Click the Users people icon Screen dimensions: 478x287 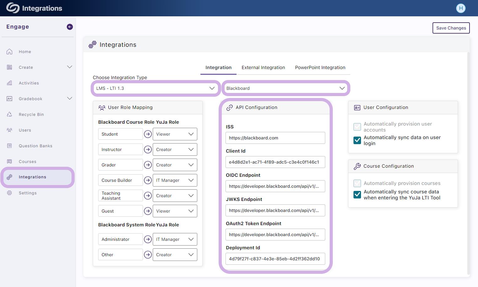click(9, 130)
